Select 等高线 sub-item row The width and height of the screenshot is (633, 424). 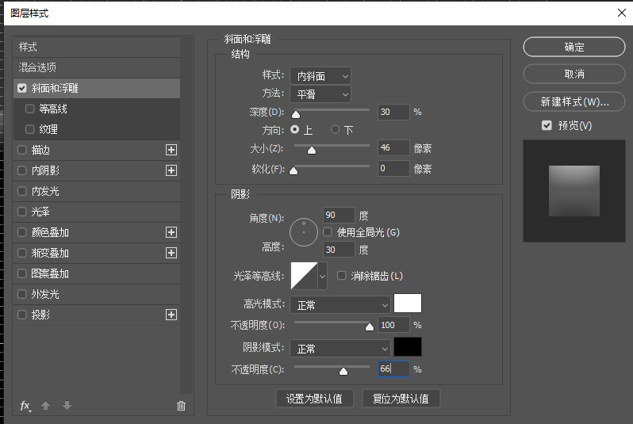97,109
